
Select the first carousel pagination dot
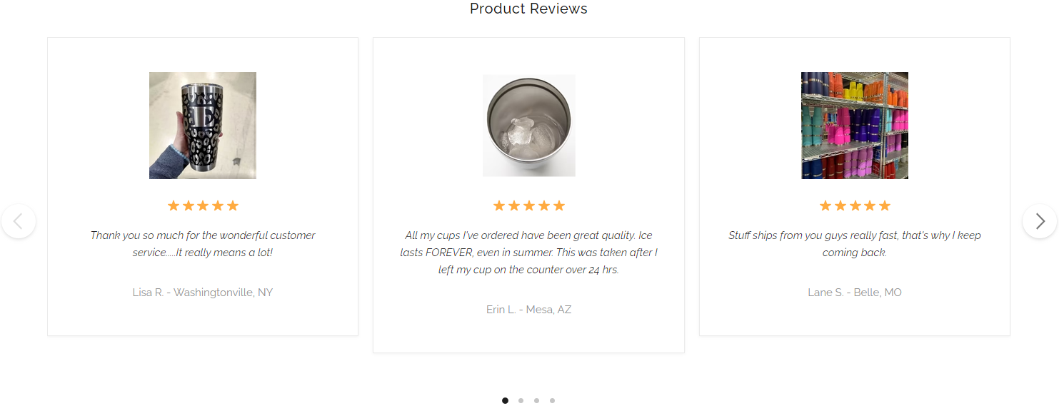pos(505,400)
